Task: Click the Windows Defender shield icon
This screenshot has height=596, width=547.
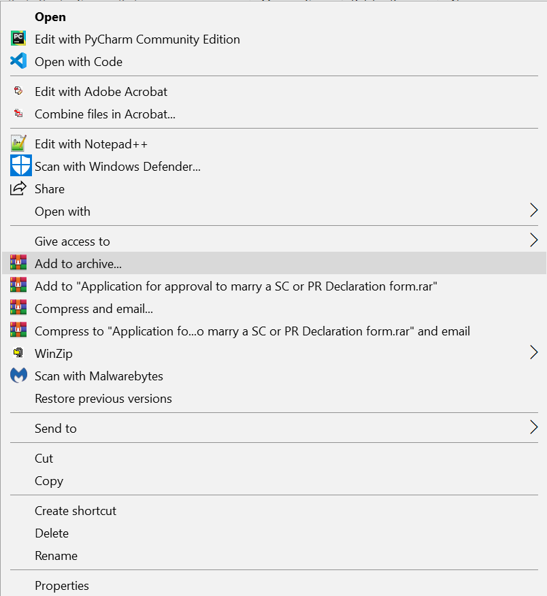Action: tap(20, 166)
